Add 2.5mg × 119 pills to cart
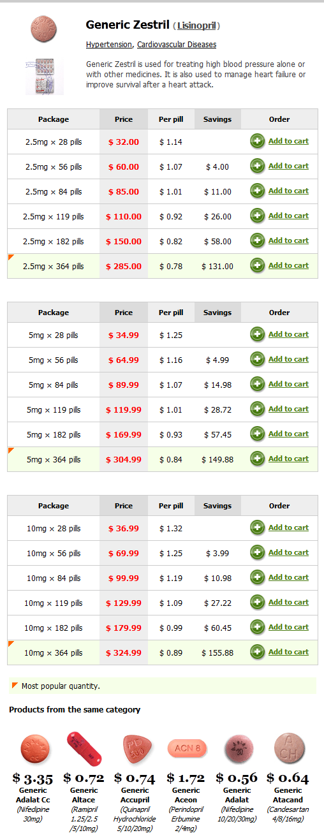 (x=288, y=216)
